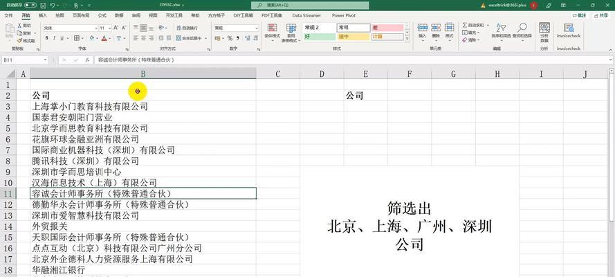Switch to the Formulas (公式) tab
The height and width of the screenshot is (277, 615).
click(x=102, y=15)
